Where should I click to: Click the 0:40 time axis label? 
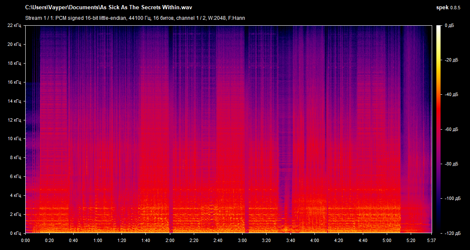(x=74, y=241)
